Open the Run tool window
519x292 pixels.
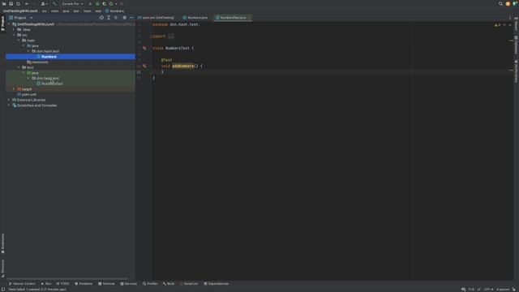coord(46,284)
